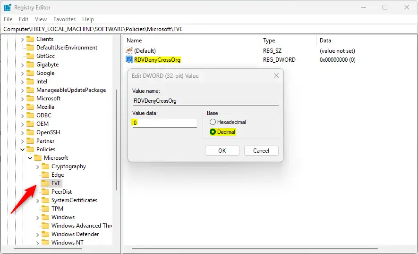Viewport: 418px width, 254px height.
Task: Open the Favorites menu
Action: pos(64,19)
